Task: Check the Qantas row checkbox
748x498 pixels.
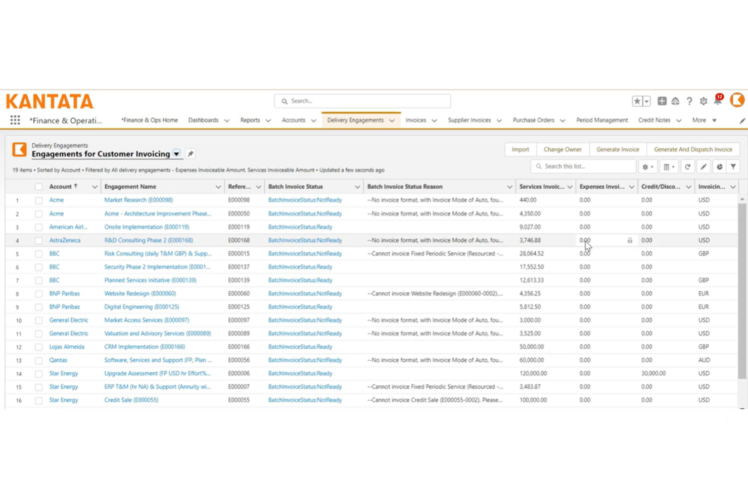Action: pos(38,360)
